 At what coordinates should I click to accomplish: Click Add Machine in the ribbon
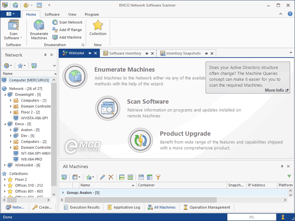pos(67,37)
